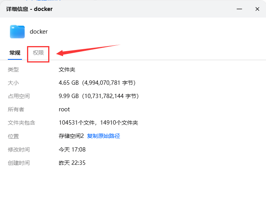Viewport: 266px width, 207px height.
Task: Click the 所有者 label
Action: pos(16,109)
